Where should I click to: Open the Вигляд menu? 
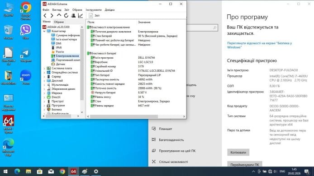57,10
